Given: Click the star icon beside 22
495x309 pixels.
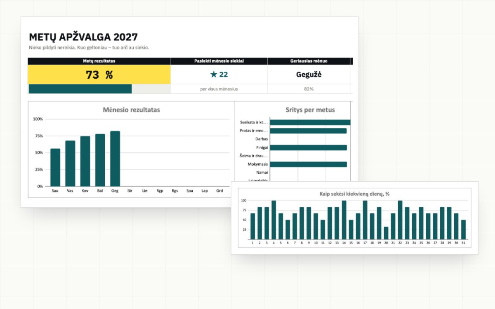Looking at the screenshot, I should (x=214, y=75).
